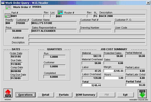Click the Partial Labor field 0.00

(135, 71)
